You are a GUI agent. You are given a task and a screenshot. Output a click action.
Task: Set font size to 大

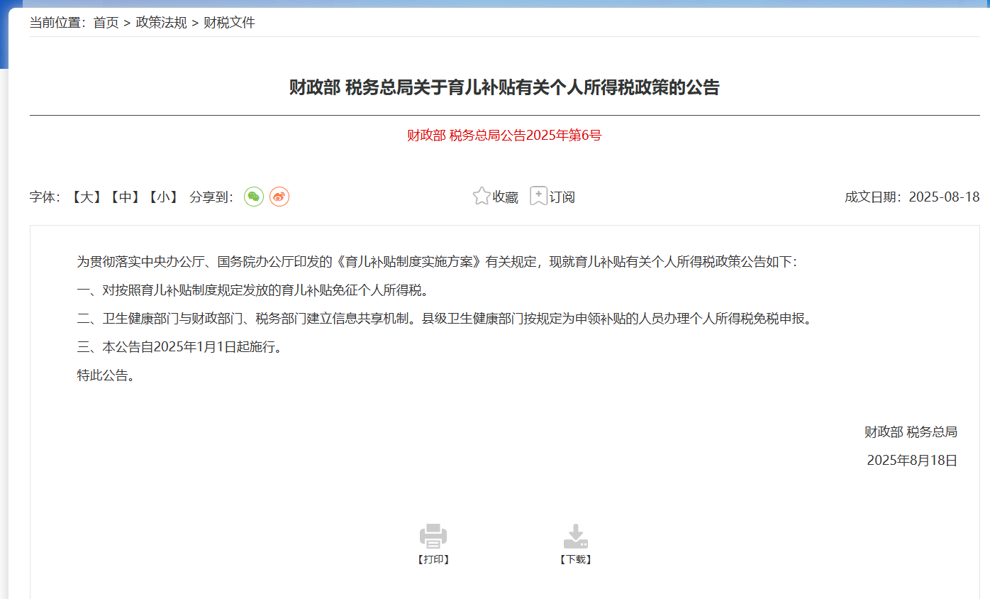(x=87, y=197)
